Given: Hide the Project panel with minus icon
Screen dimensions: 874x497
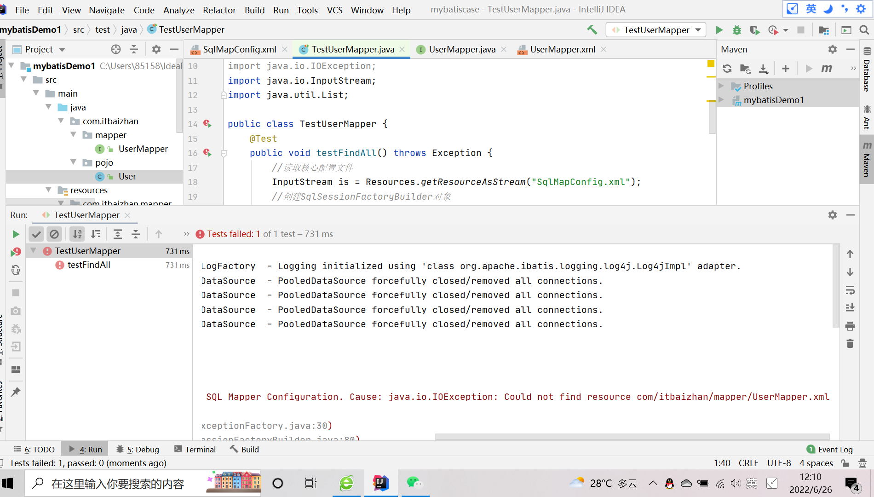Looking at the screenshot, I should point(174,49).
